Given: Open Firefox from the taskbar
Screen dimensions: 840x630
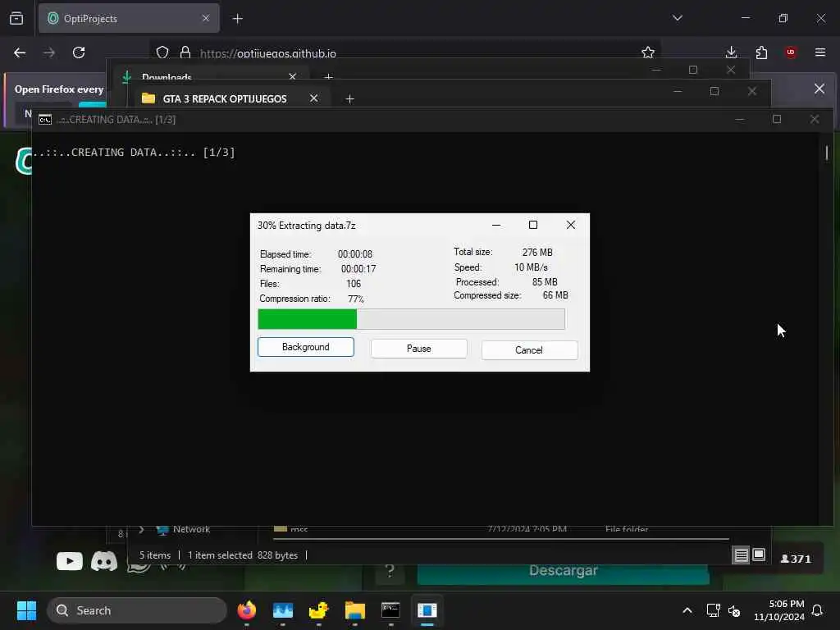Looking at the screenshot, I should click(x=247, y=610).
